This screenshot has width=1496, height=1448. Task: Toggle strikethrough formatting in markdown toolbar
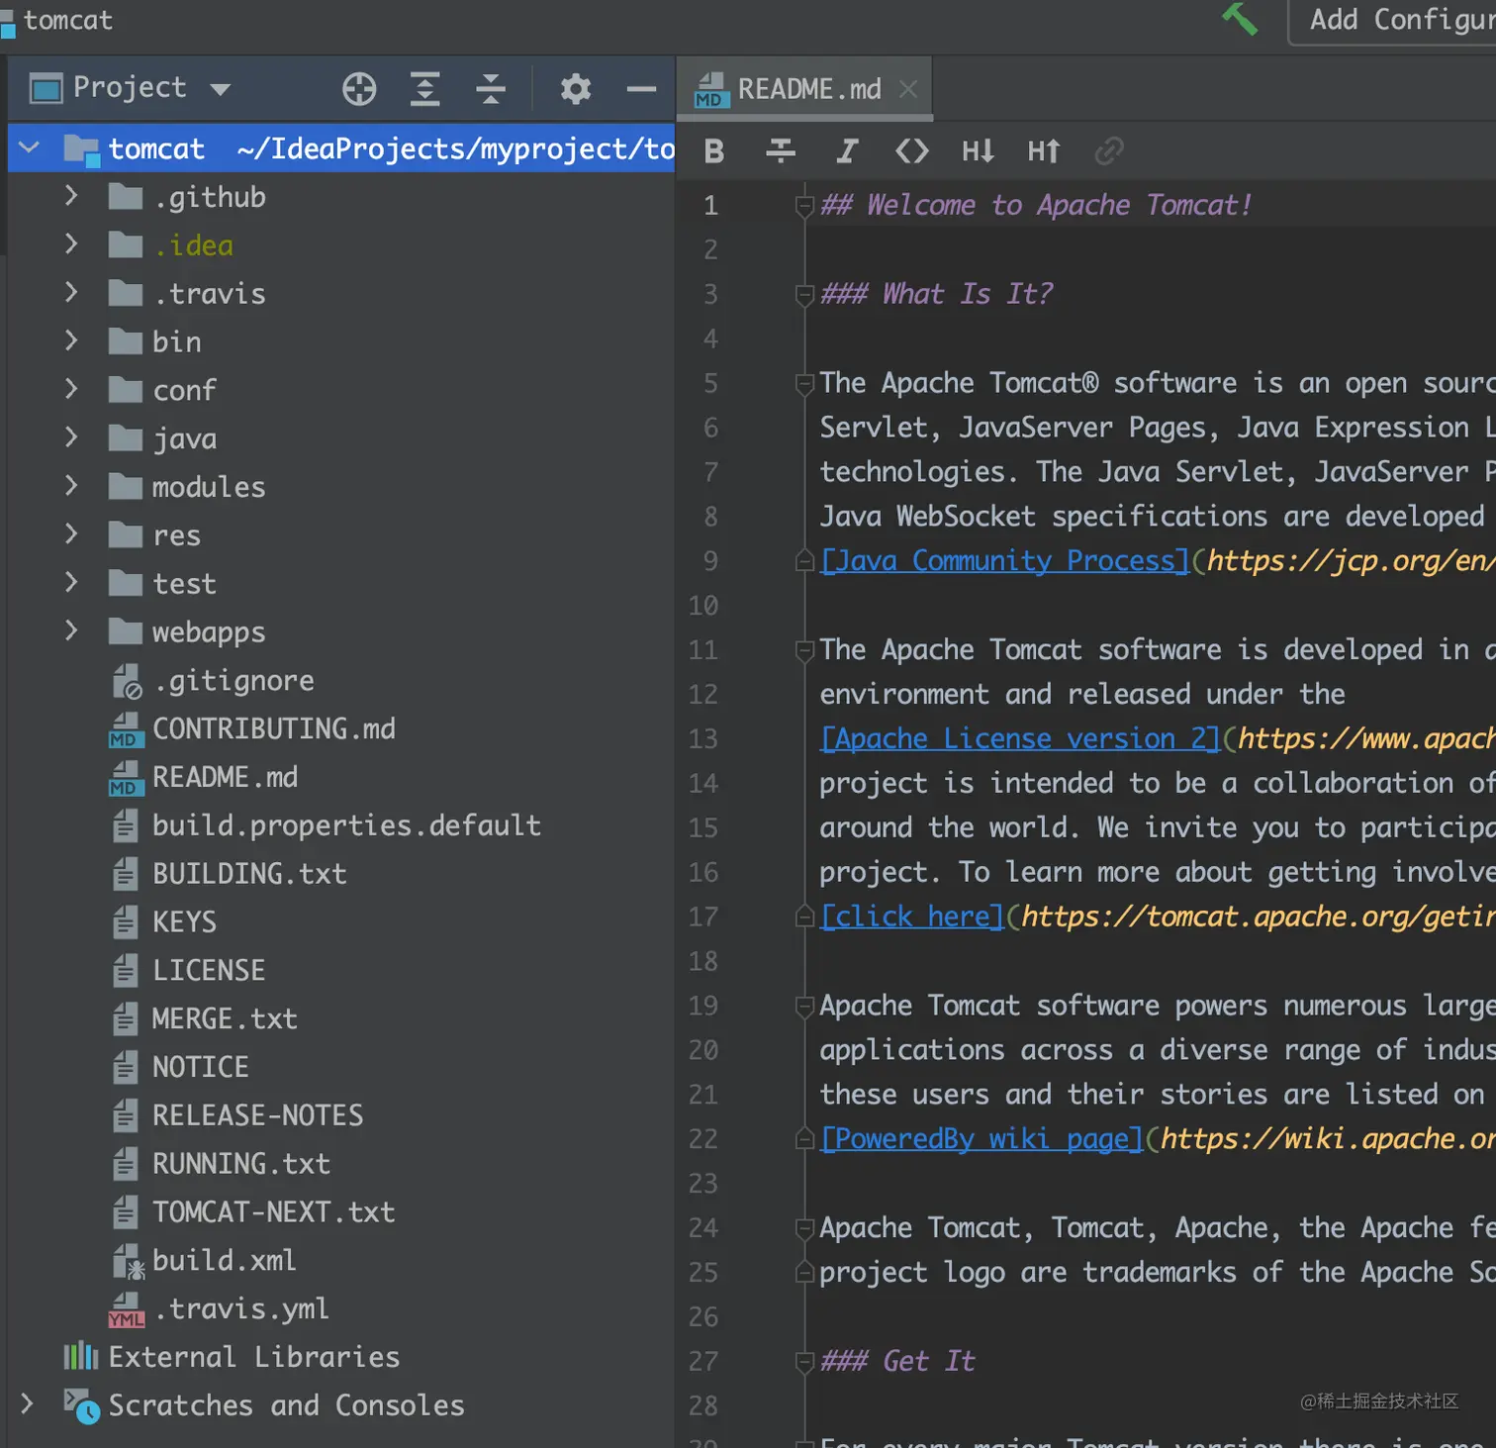coord(780,151)
